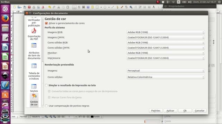Screen dimensions: 222x124
Task: Click the Open document folder icon
Action: coord(19,7)
